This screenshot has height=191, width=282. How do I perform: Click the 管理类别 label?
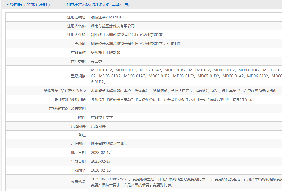click(x=78, y=61)
